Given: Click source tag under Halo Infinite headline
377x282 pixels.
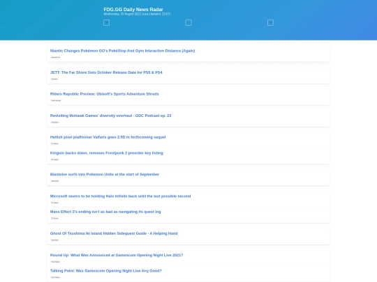Looking at the screenshot, I should (x=54, y=203).
